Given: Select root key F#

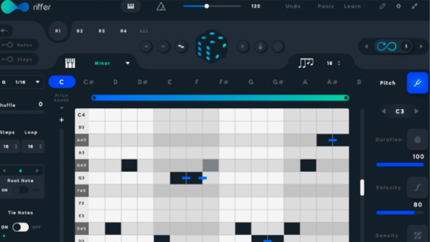Looking at the screenshot, I should pyautogui.click(x=224, y=82).
